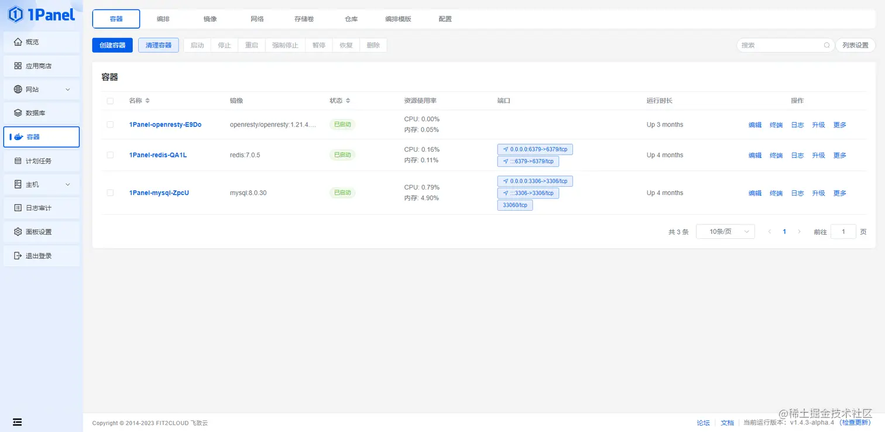
Task: Select page 1 in pagination
Action: (784, 232)
